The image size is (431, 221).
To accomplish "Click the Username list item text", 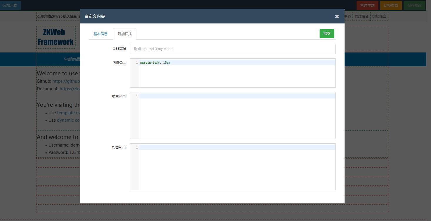I will point(64,145).
